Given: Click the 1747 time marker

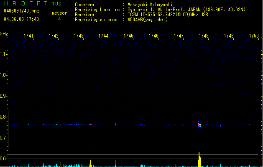Looking at the screenshot, I should 179,36.
